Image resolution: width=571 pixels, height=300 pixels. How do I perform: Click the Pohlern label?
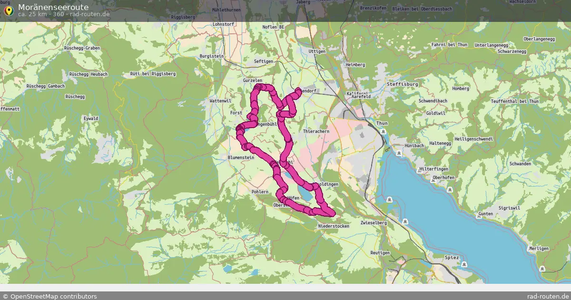pos(260,191)
